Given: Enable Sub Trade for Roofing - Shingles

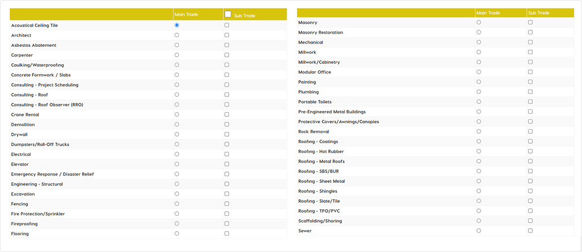Looking at the screenshot, I should [530, 191].
